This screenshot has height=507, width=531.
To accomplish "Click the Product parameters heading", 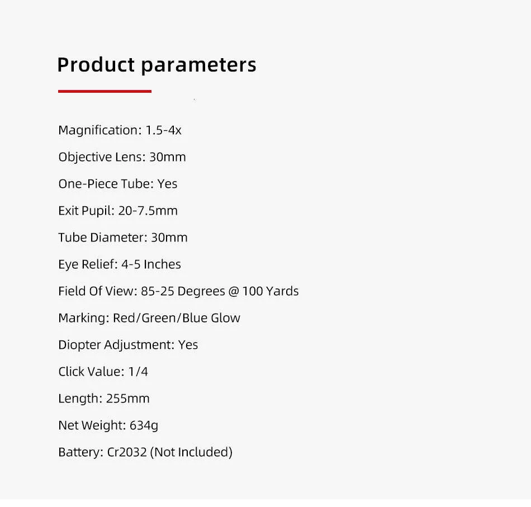I will (x=157, y=65).
